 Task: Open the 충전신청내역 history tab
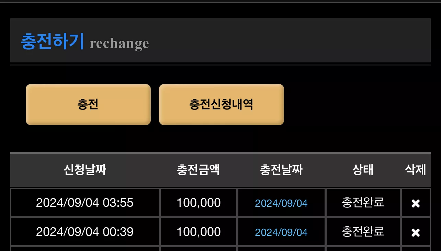[x=222, y=105]
